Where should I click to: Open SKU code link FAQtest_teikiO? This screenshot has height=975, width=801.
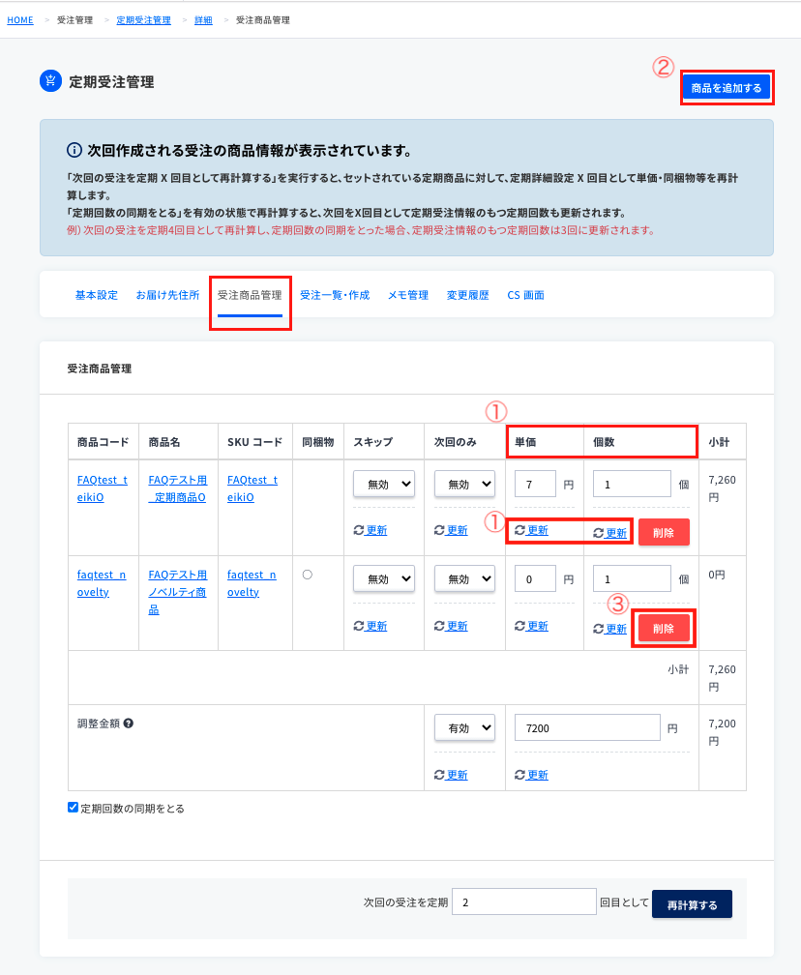pos(252,488)
